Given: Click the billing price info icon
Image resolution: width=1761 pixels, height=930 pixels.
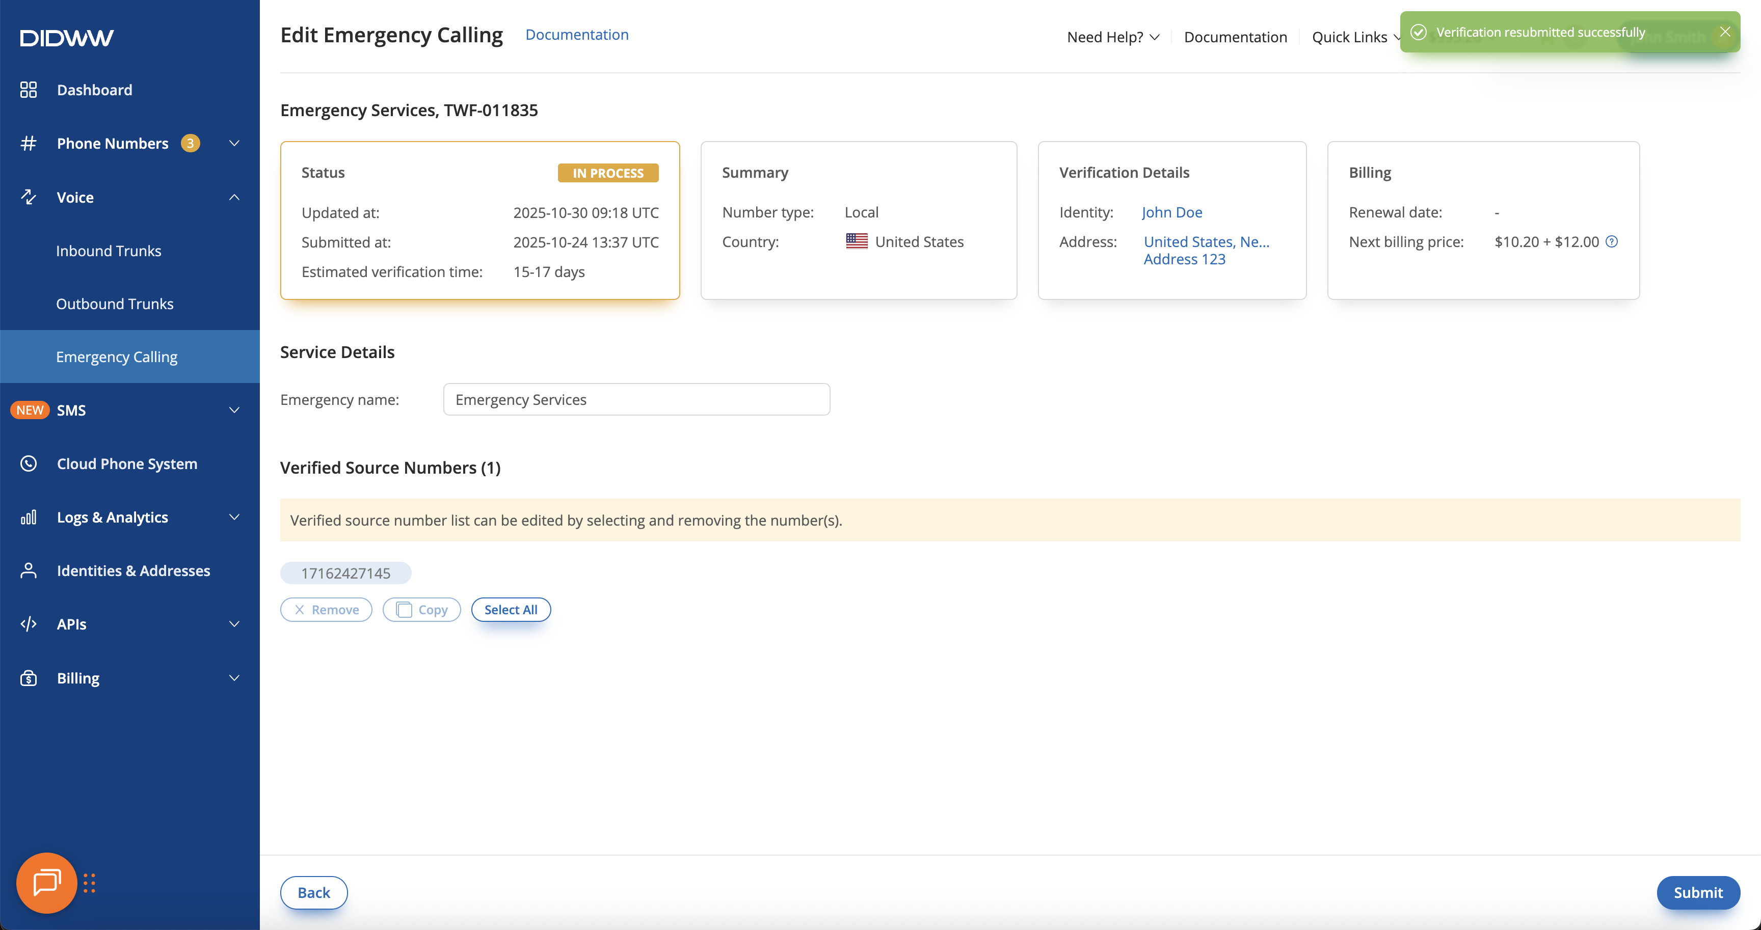Looking at the screenshot, I should click(x=1611, y=241).
